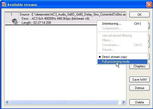The width and height of the screenshot is (153, 109).
Task: Click the left arrow of horizontal scrollbar
Action: click(7, 102)
